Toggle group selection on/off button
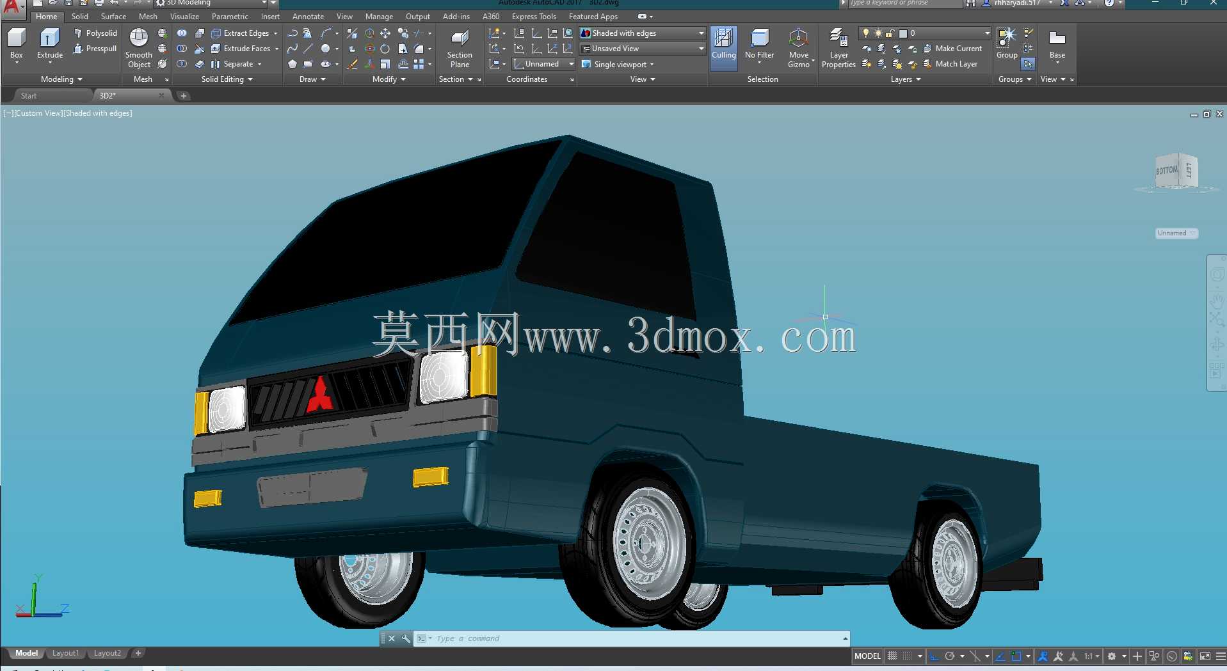1227x671 pixels. [x=1028, y=64]
